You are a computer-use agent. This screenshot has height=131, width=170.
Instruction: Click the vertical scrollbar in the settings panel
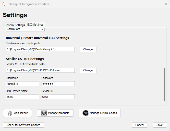click(x=165, y=84)
